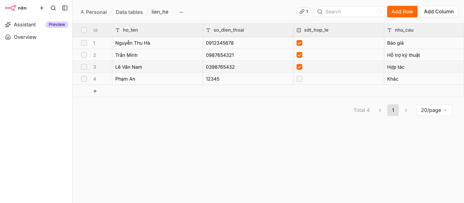Focus the Search input field
464x203 pixels.
click(x=349, y=12)
